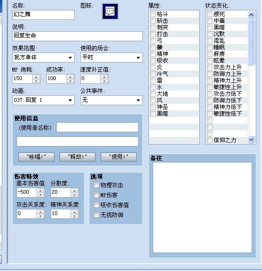This screenshot has height=271, width=262.
Task: Enable the 吸收伤害值 option
Action: tap(96, 205)
